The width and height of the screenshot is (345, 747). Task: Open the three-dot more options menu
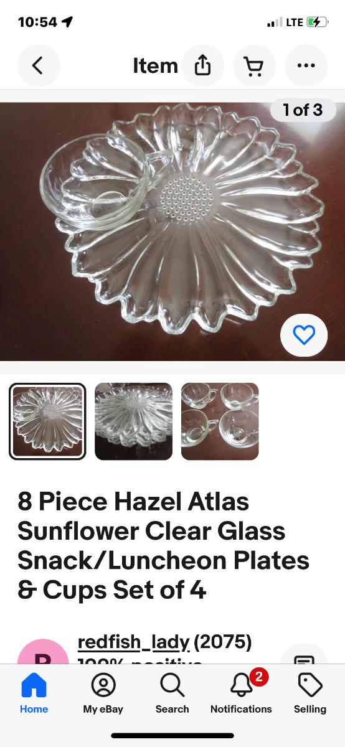point(306,65)
